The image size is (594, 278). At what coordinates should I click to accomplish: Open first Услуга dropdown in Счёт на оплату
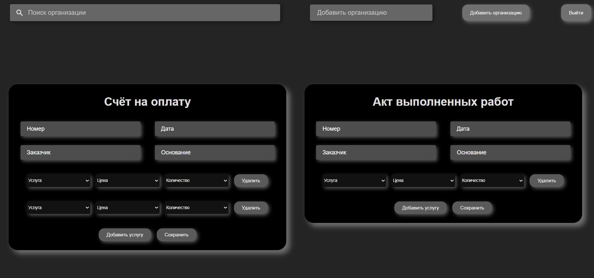click(x=59, y=181)
